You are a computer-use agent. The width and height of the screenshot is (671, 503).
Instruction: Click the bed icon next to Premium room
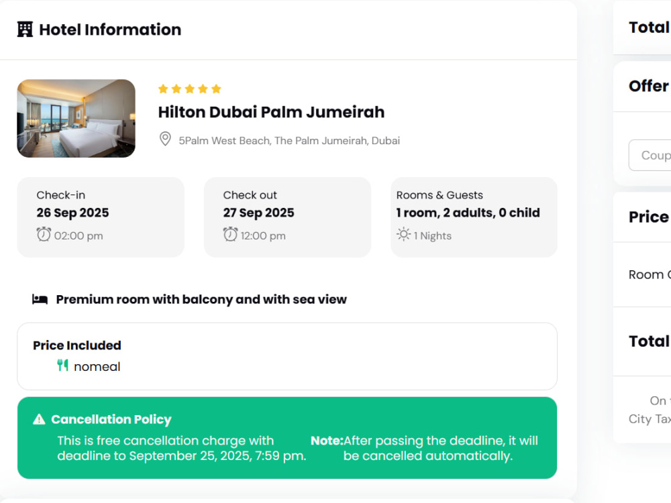[40, 299]
